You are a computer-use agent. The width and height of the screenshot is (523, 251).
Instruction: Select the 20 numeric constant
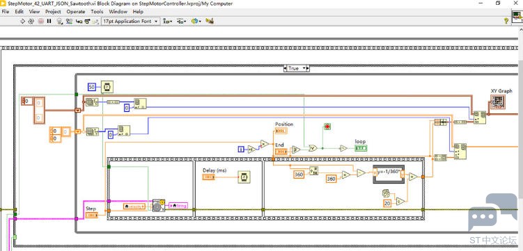(x=387, y=203)
